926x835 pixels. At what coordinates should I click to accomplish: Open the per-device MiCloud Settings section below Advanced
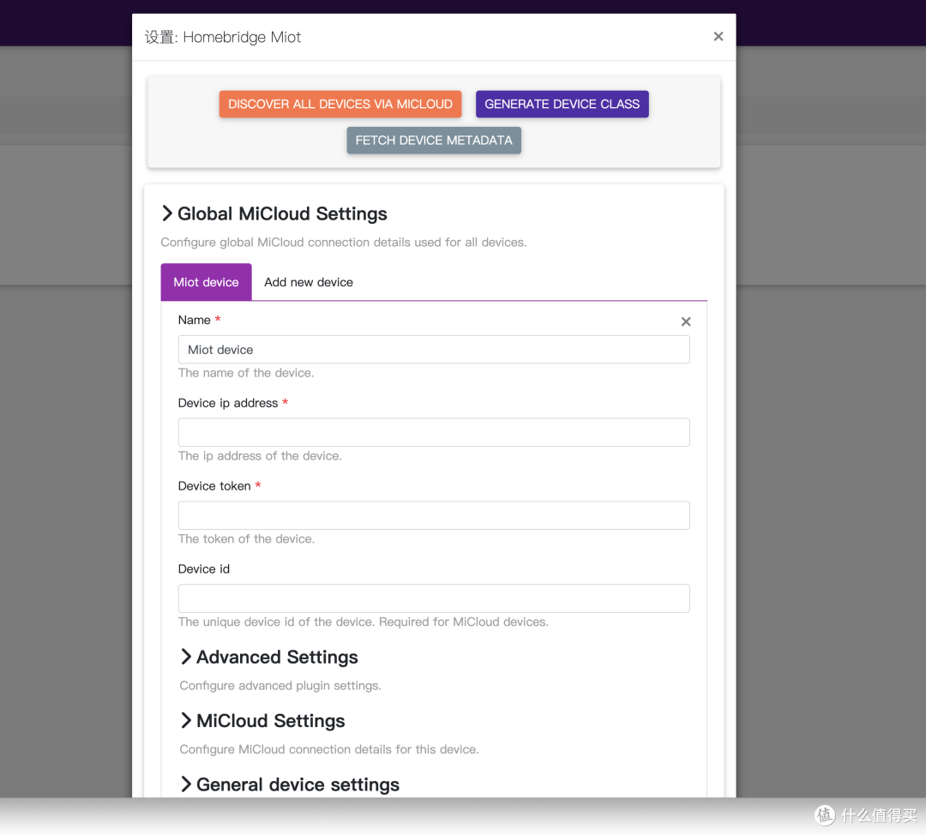pos(262,721)
